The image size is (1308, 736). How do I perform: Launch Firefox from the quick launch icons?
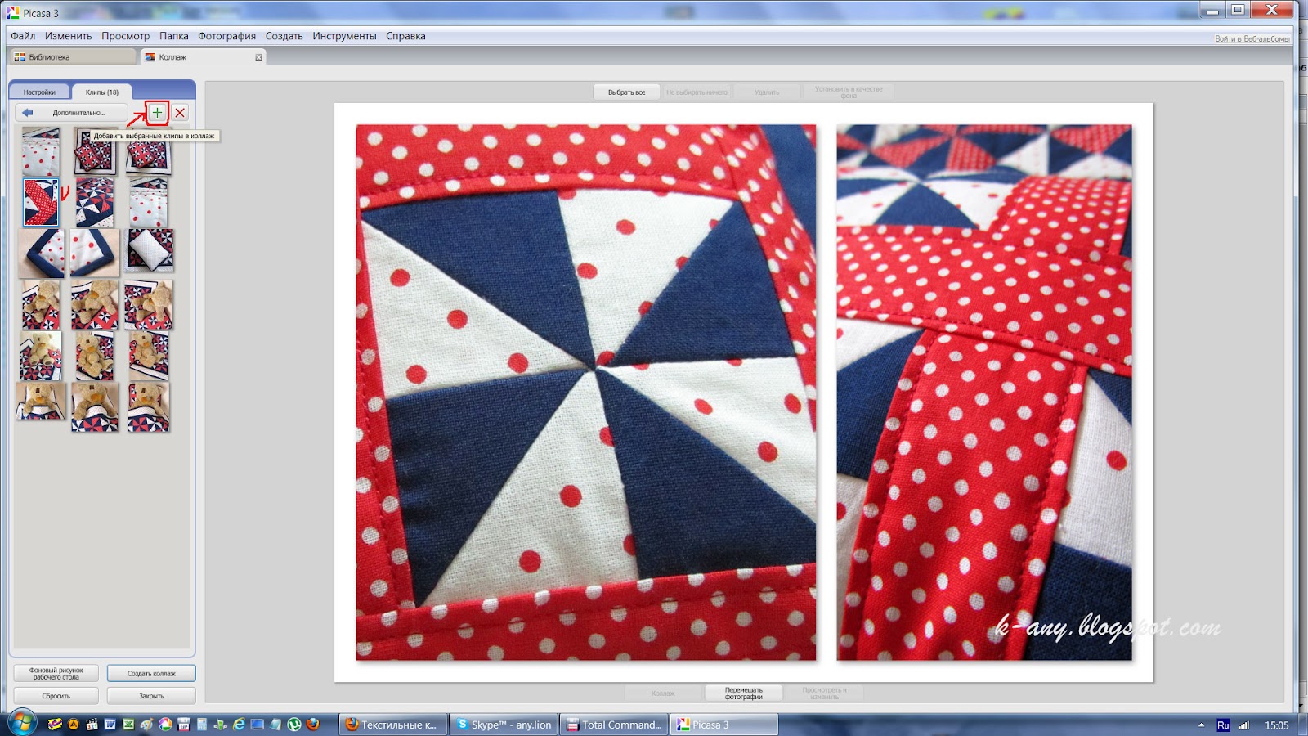[312, 725]
